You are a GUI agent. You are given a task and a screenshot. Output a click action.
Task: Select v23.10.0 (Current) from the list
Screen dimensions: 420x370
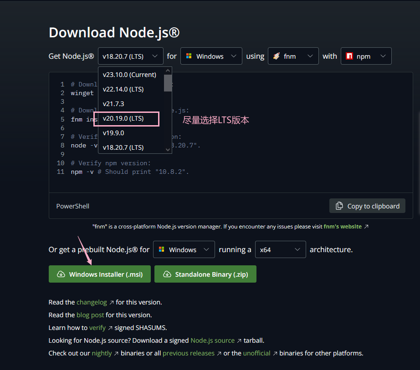point(129,75)
